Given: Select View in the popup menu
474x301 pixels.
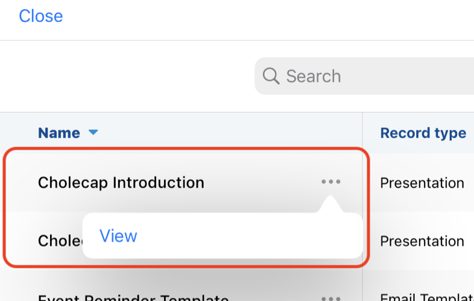Looking at the screenshot, I should pyautogui.click(x=118, y=236).
